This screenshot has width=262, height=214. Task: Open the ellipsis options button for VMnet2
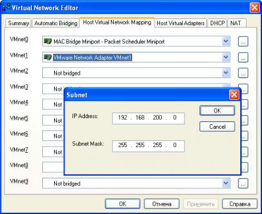[243, 73]
